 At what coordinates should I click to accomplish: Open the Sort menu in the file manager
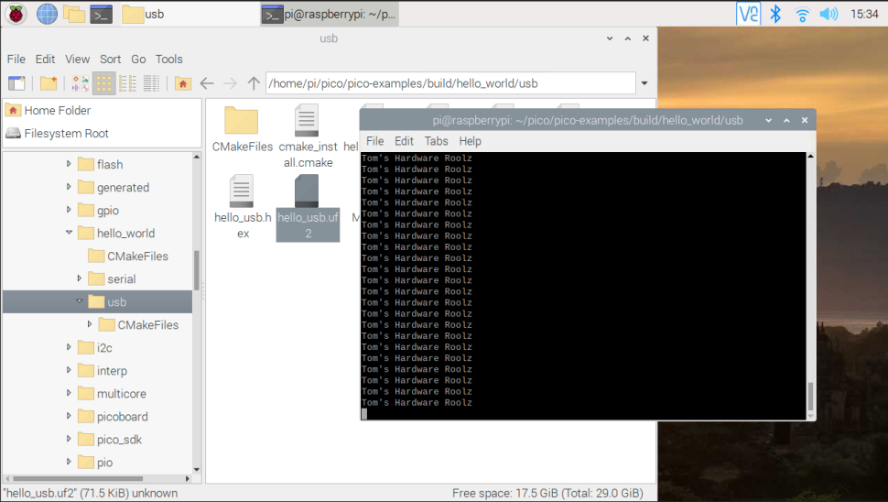110,59
